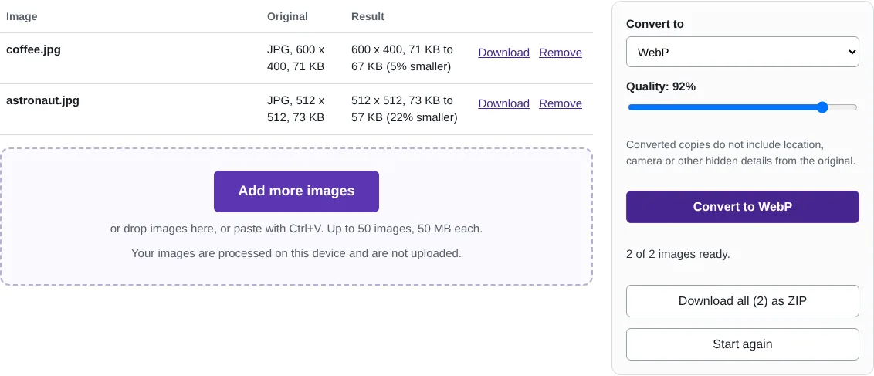This screenshot has width=874, height=376.
Task: Remove astronaut.jpg from the list
Action: [561, 103]
